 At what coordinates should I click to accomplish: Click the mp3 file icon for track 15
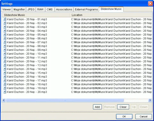pos(5,73)
